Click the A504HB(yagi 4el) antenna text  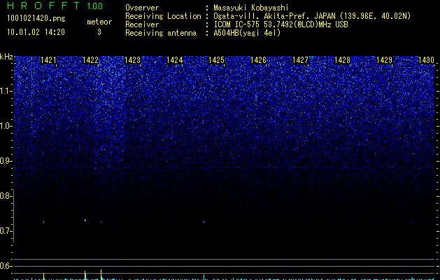tap(247, 33)
